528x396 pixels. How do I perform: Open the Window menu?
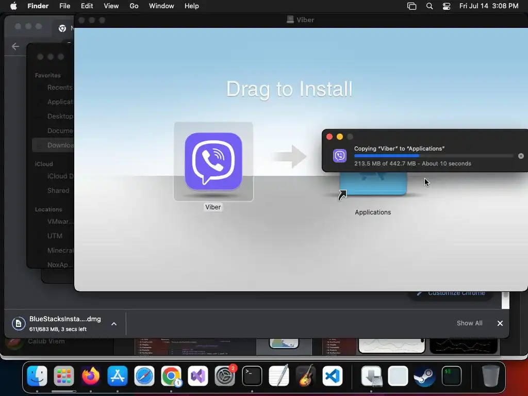click(x=161, y=6)
